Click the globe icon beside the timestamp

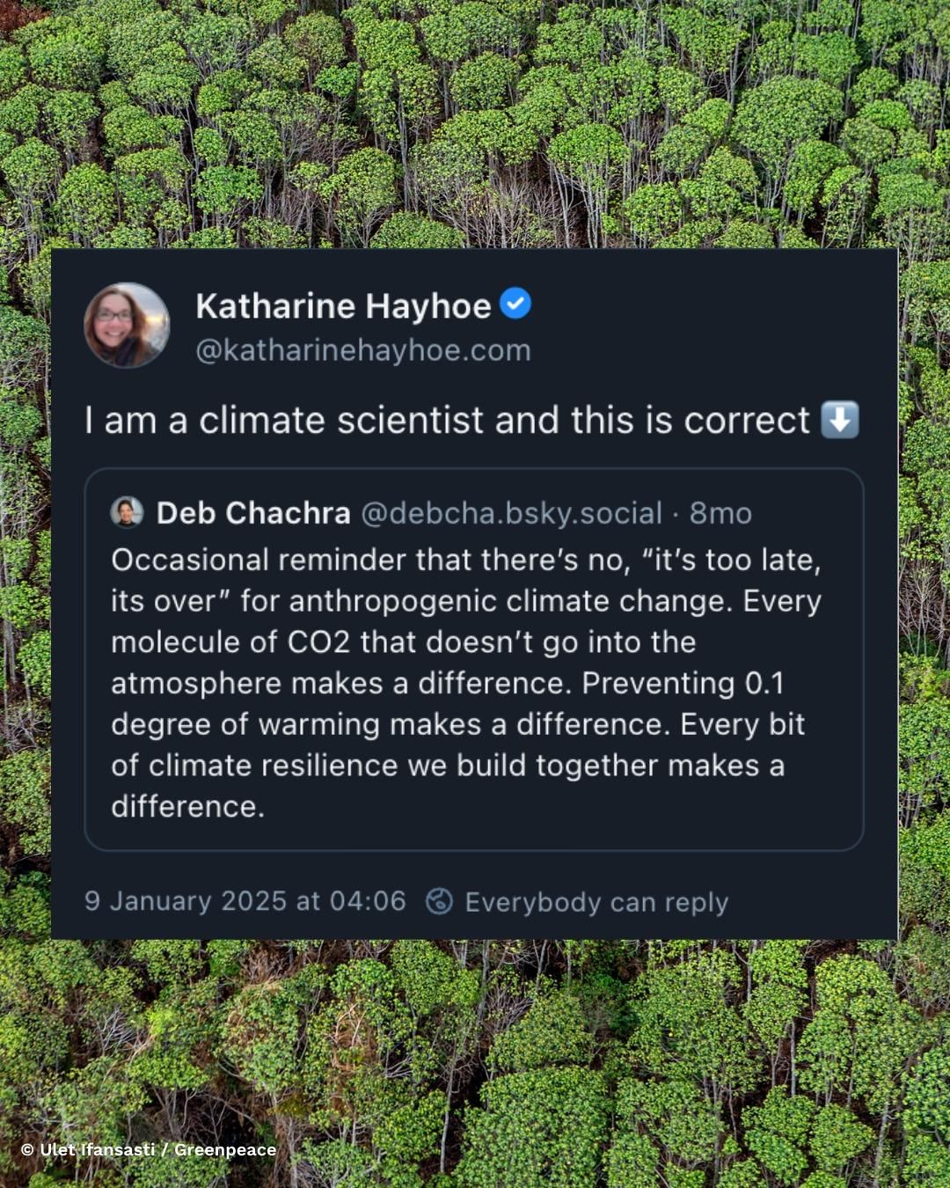click(x=440, y=900)
